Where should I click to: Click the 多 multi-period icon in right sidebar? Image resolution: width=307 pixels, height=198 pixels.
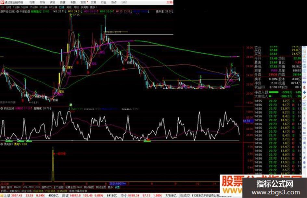pos(304,158)
